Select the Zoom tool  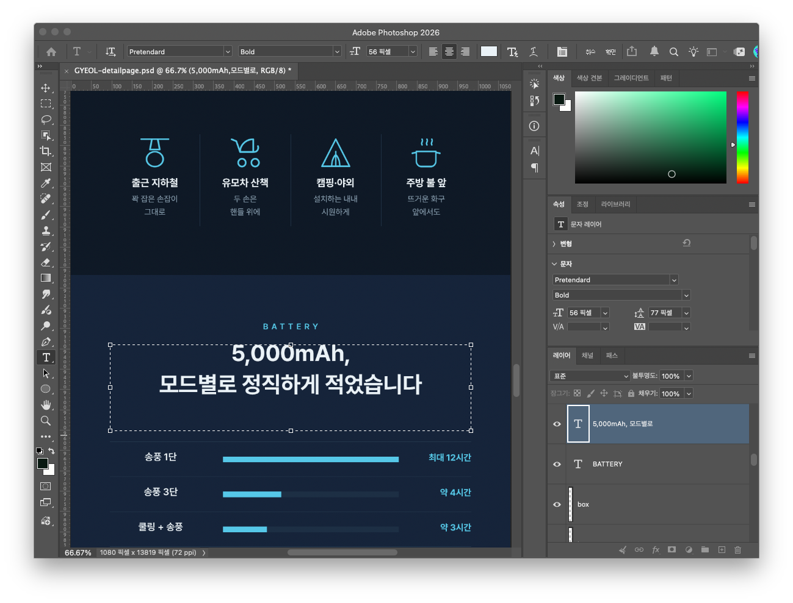[x=46, y=421]
